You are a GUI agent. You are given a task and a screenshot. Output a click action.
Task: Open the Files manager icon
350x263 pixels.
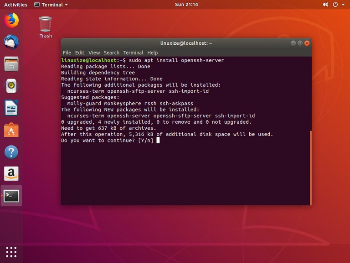(x=11, y=64)
